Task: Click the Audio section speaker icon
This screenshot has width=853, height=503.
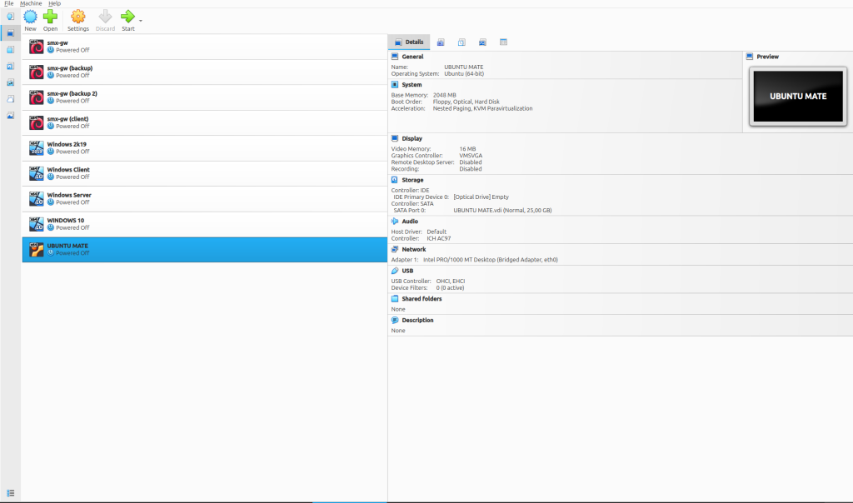Action: (x=395, y=222)
